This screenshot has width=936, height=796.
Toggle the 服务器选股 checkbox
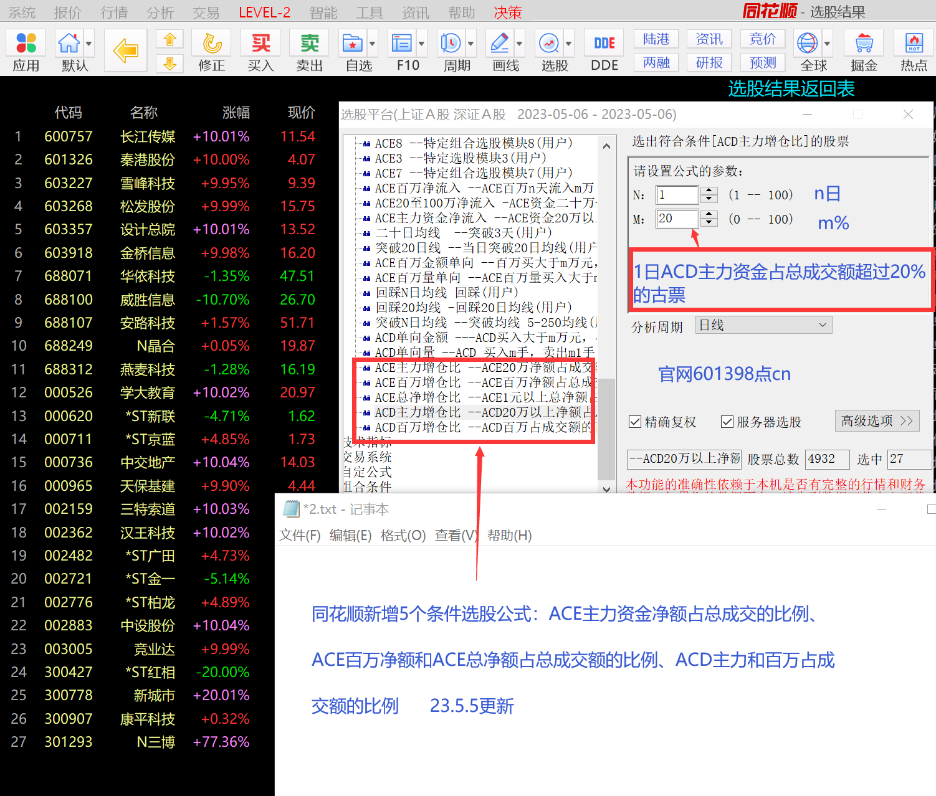pos(727,422)
